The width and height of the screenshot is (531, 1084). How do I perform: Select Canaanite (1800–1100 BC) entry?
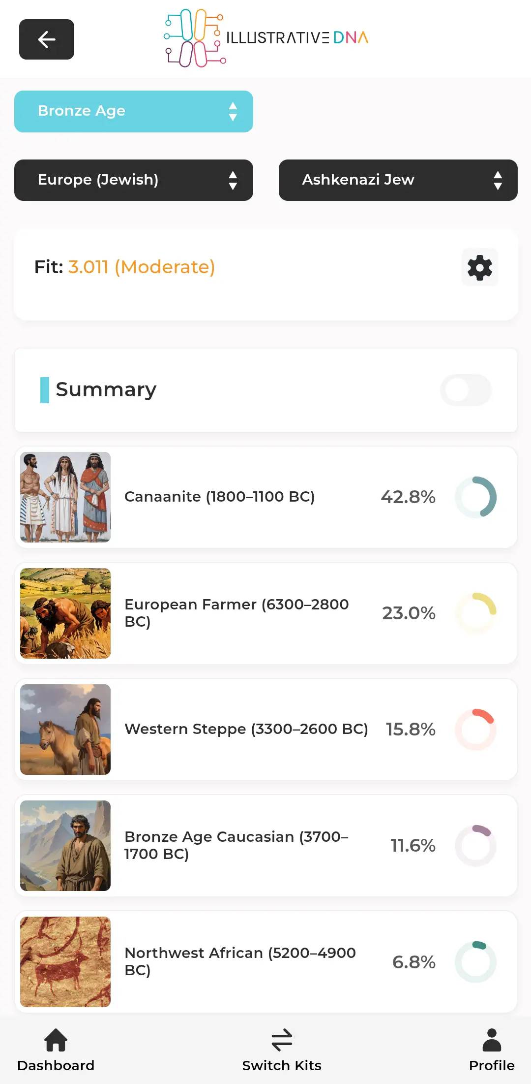(x=219, y=497)
